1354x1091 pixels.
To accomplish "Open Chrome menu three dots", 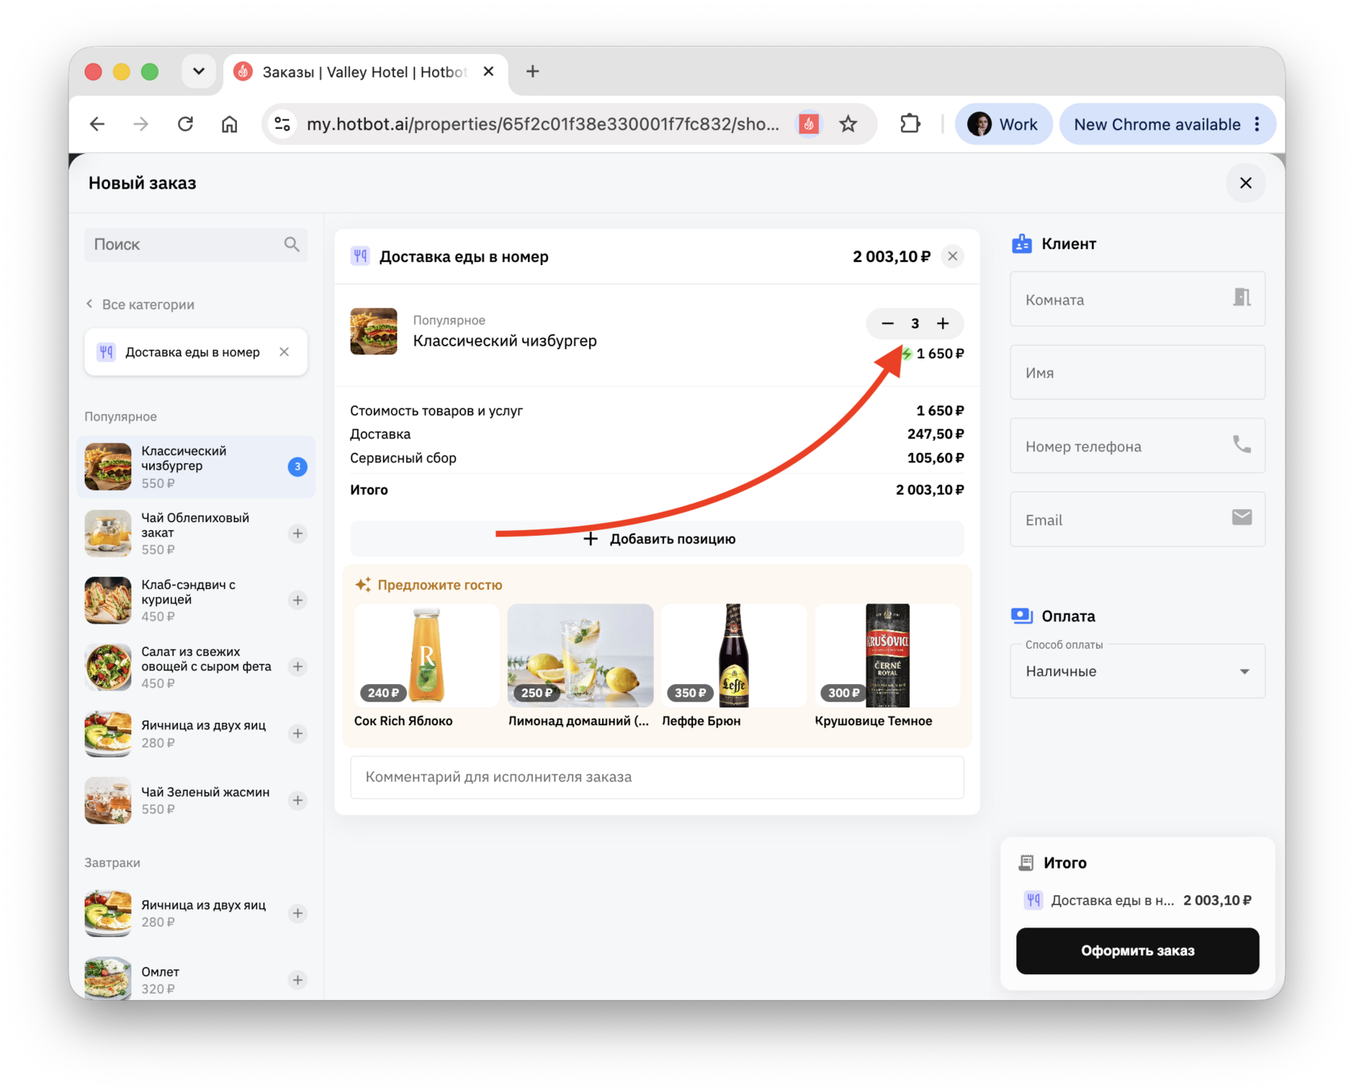I will click(x=1257, y=124).
